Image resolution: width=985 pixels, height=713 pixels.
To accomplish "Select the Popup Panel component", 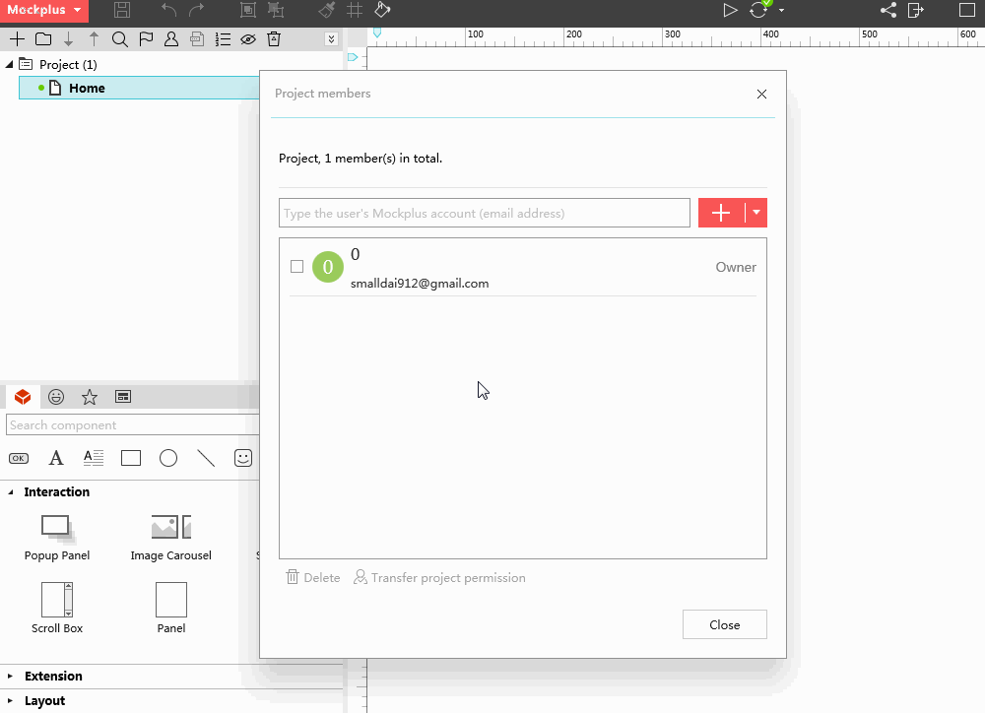I will 57,538.
